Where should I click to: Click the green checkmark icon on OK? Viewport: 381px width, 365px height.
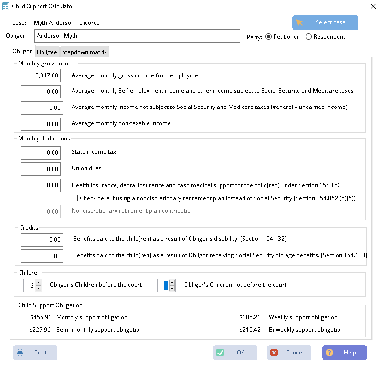pos(220,353)
